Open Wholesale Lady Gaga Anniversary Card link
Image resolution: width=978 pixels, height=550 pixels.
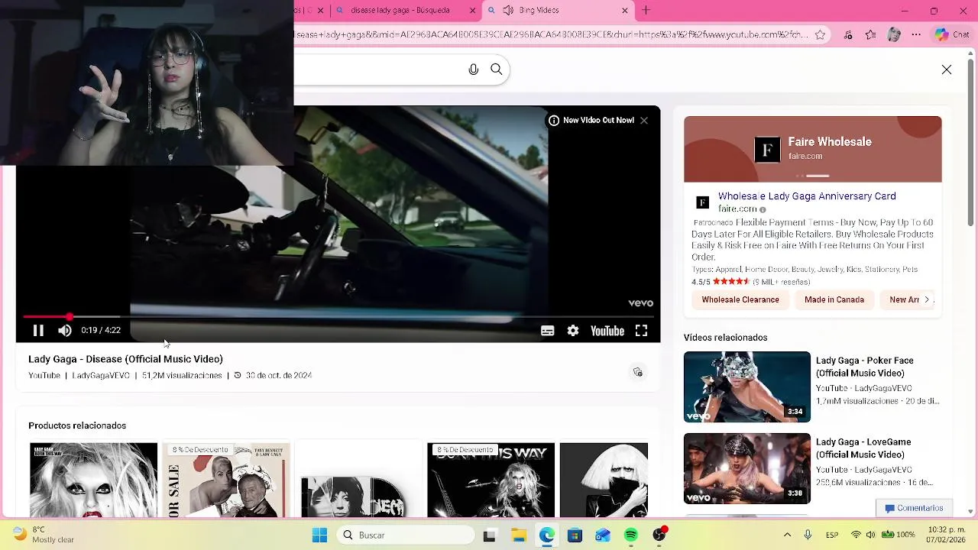tap(807, 196)
